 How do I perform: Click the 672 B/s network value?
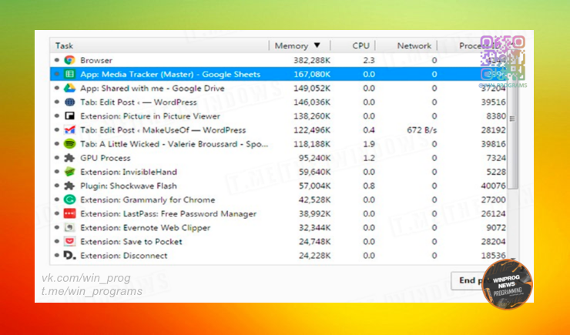pos(421,129)
